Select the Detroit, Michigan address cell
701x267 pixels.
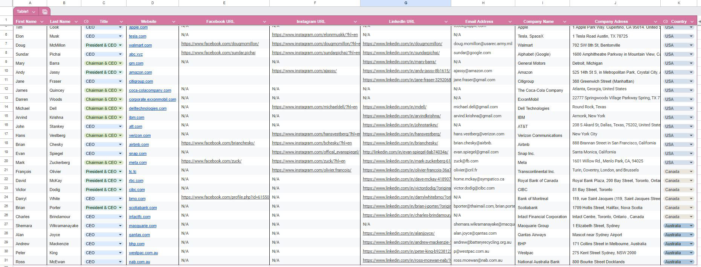point(615,62)
